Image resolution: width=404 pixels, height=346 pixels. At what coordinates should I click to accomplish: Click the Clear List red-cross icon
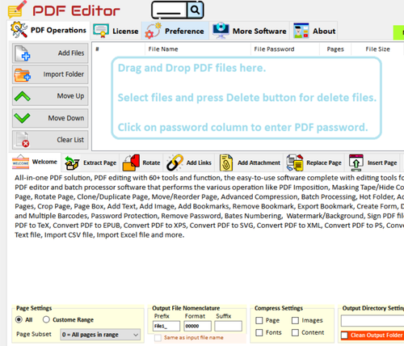[x=23, y=140]
